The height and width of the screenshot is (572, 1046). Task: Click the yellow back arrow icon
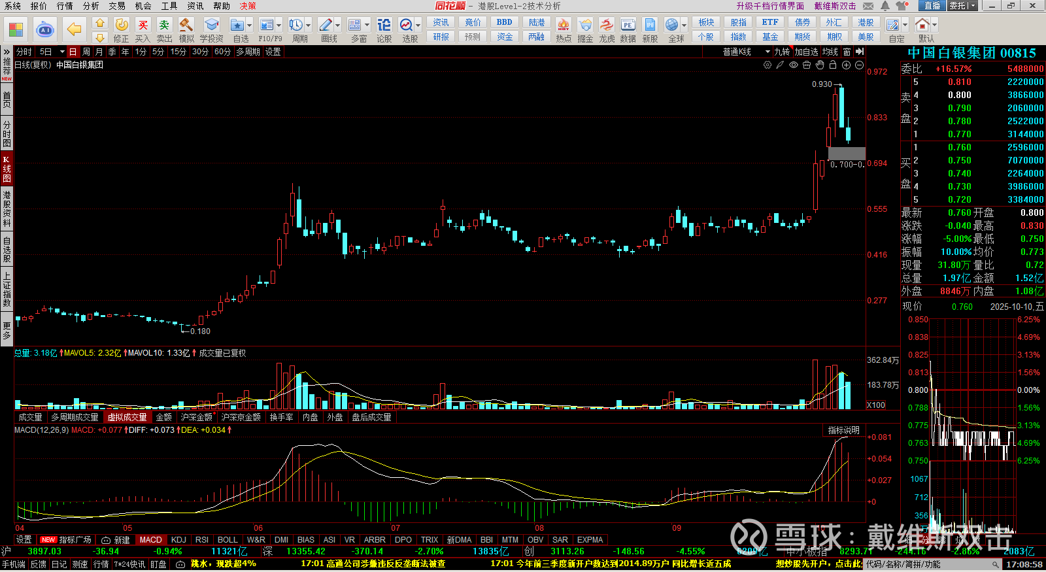75,30
